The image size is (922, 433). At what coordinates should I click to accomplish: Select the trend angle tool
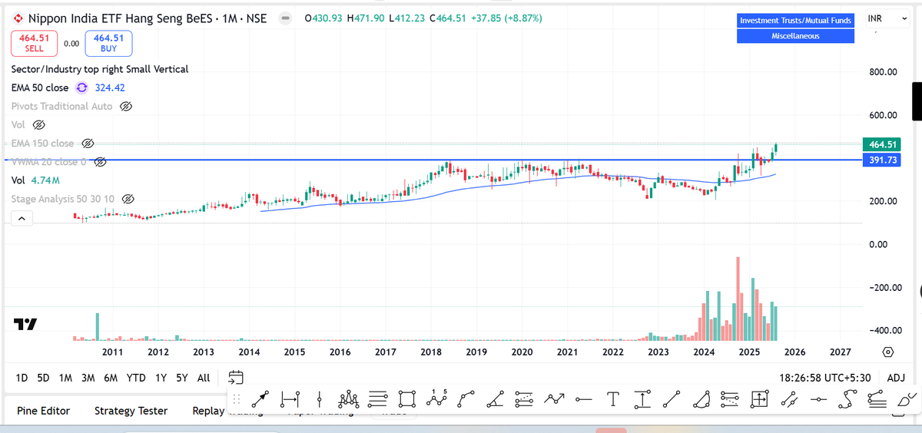pos(495,398)
